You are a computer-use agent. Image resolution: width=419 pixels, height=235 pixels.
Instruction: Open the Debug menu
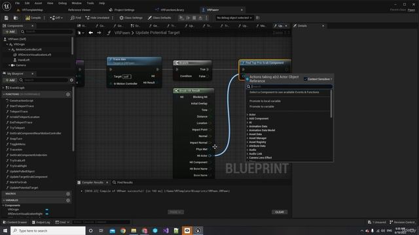click(x=62, y=3)
